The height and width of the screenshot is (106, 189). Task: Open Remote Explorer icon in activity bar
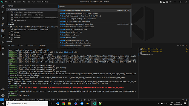[x=3, y=36]
